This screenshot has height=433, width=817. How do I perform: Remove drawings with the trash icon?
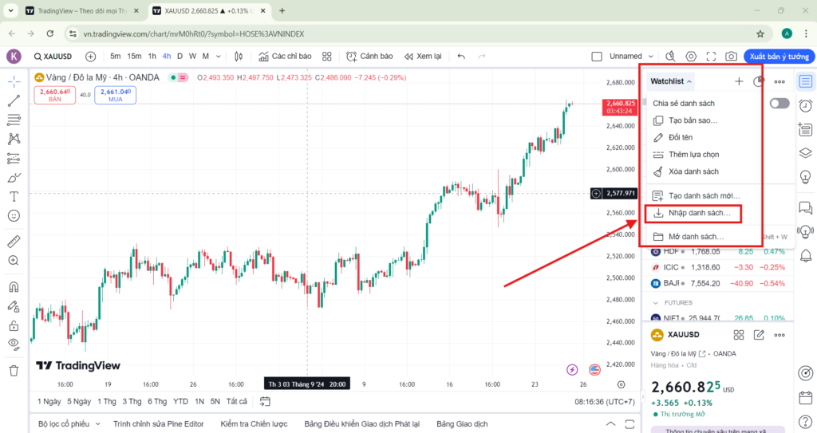(14, 371)
